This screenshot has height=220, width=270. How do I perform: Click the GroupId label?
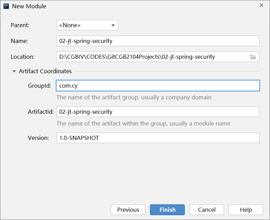(x=40, y=86)
